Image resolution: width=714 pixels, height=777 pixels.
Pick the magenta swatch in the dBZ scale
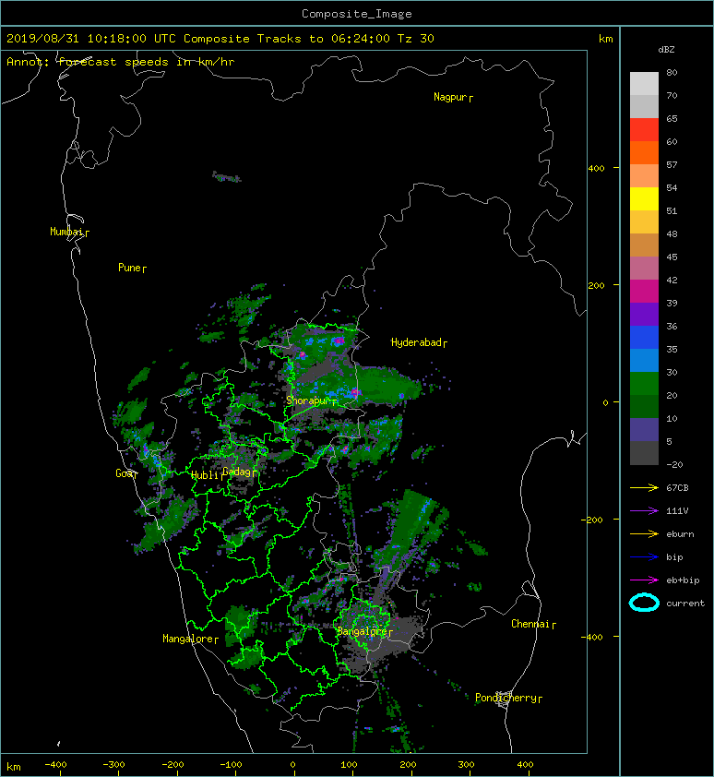(x=644, y=291)
